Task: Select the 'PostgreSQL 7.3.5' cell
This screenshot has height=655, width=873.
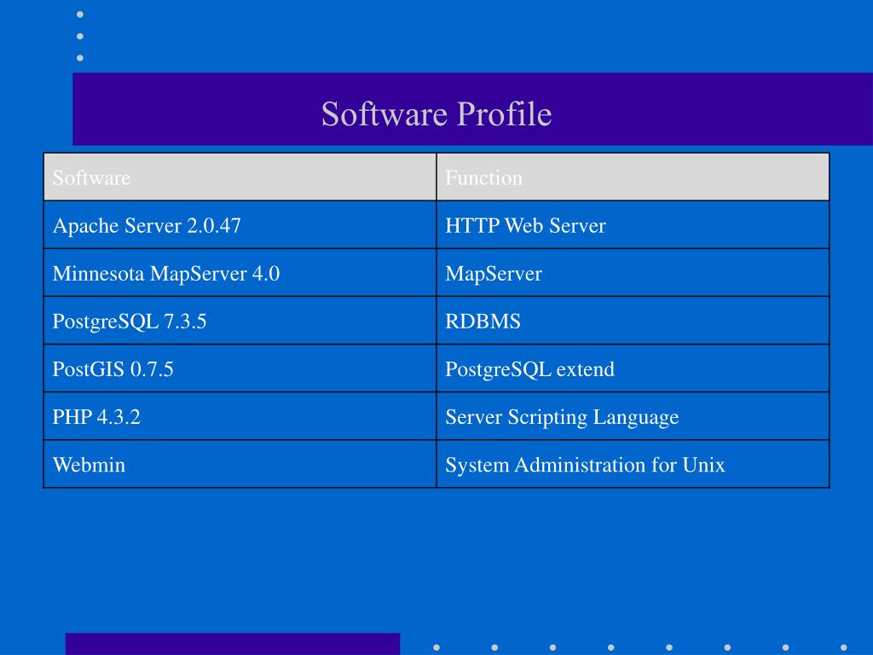Action: coord(240,321)
